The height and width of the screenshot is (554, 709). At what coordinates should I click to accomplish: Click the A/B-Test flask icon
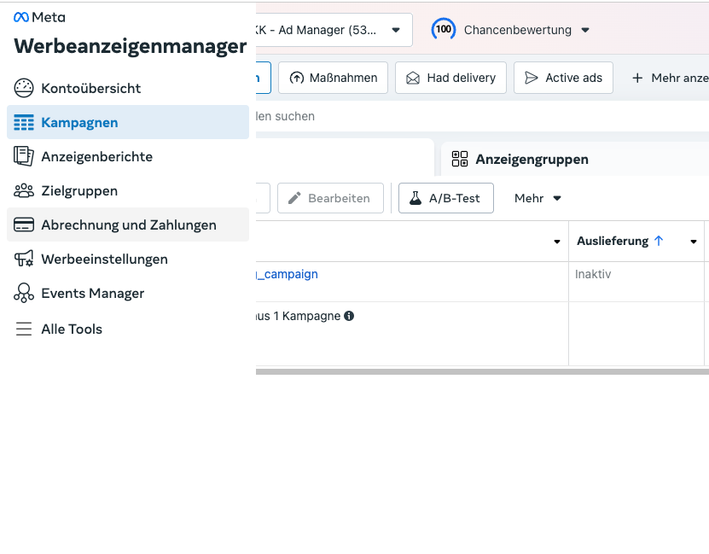pyautogui.click(x=416, y=198)
